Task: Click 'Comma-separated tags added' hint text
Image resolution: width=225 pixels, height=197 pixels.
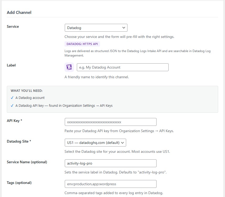Action: pyautogui.click(x=114, y=193)
